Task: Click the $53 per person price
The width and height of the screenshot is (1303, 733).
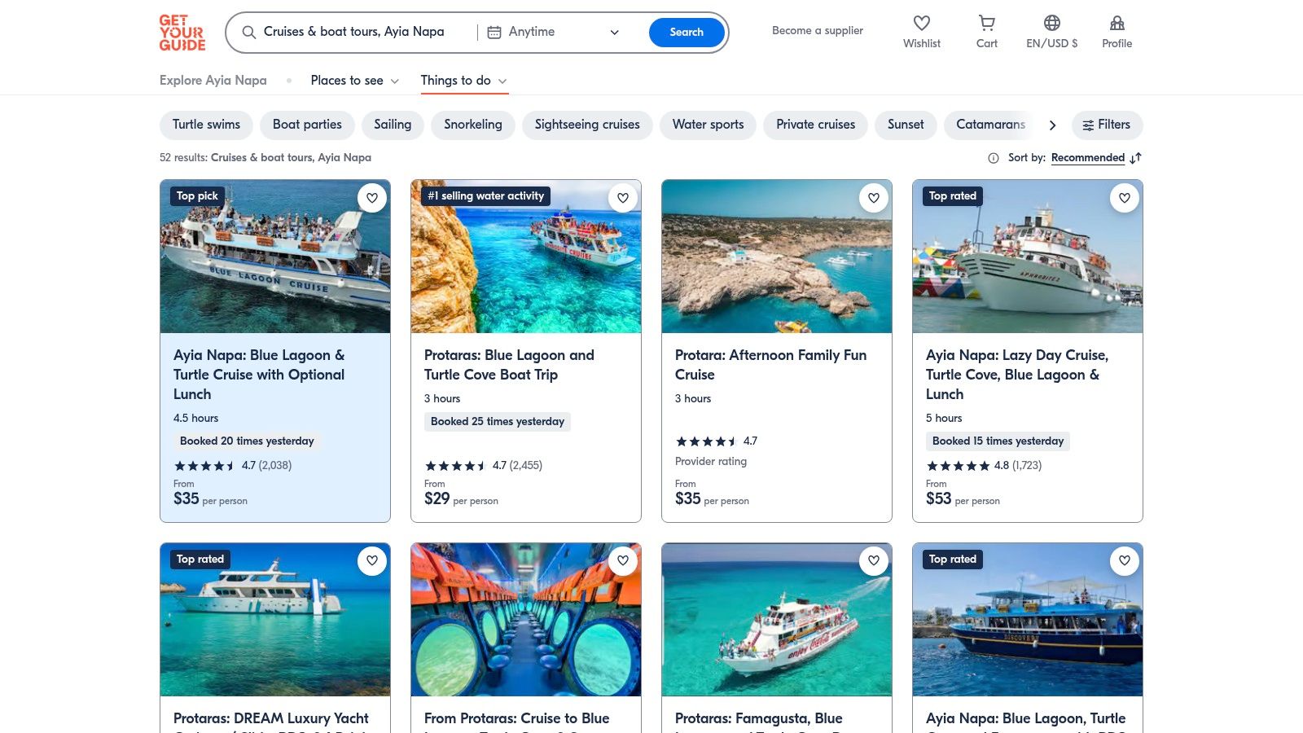Action: pos(963,498)
